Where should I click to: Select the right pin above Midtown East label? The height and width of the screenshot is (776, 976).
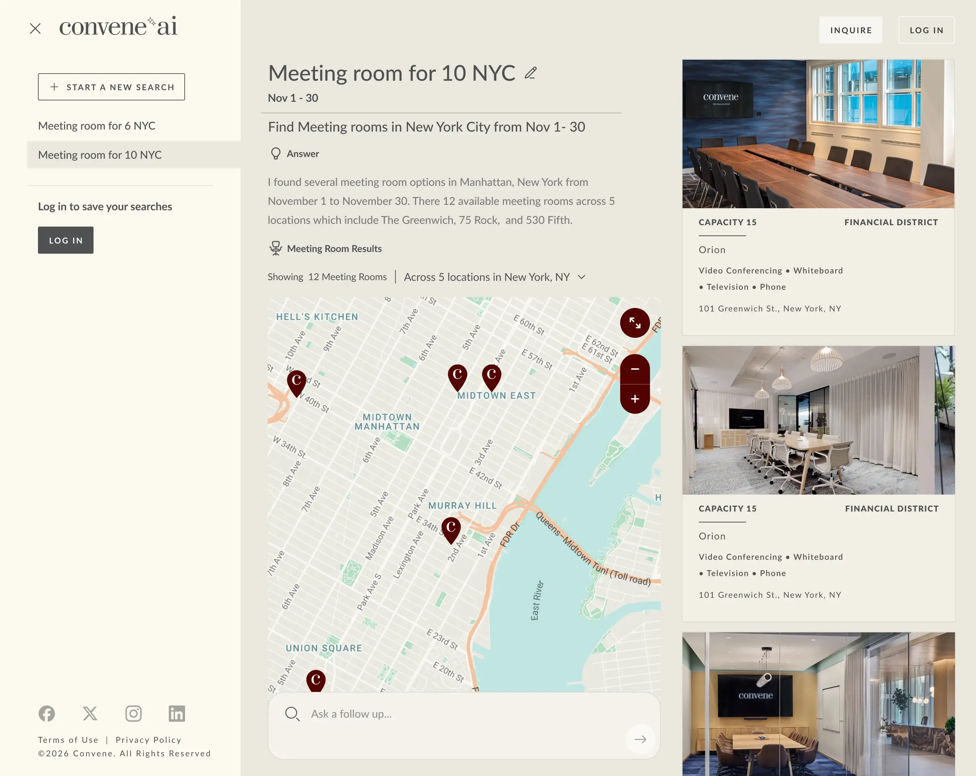[x=491, y=378]
